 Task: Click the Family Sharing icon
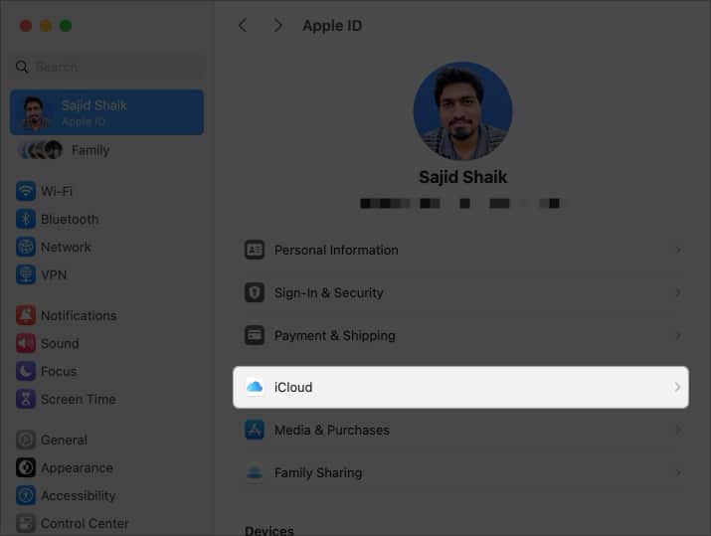point(255,472)
